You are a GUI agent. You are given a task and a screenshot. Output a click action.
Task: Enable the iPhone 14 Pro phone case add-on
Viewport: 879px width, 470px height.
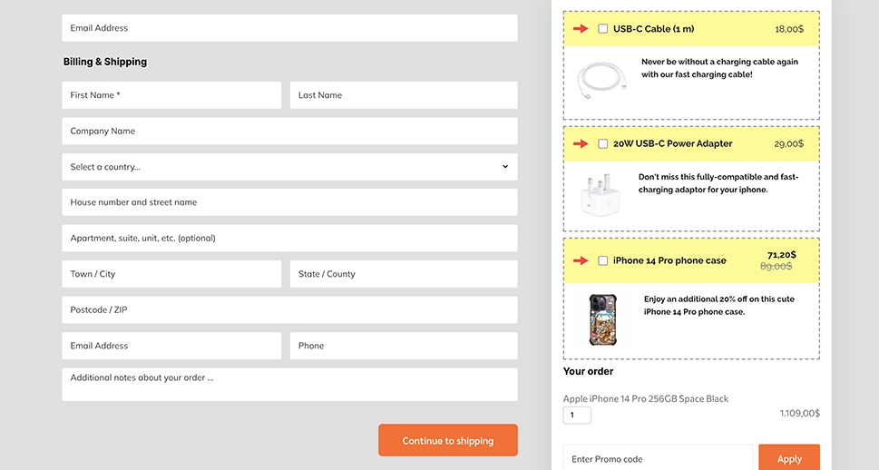(603, 261)
